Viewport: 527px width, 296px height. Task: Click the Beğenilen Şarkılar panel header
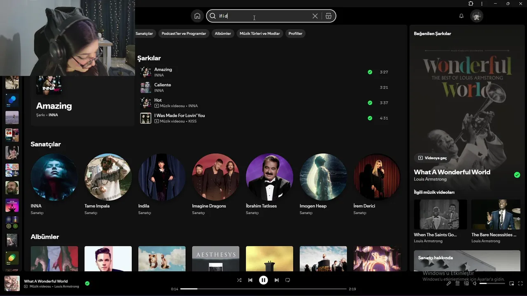pos(432,33)
